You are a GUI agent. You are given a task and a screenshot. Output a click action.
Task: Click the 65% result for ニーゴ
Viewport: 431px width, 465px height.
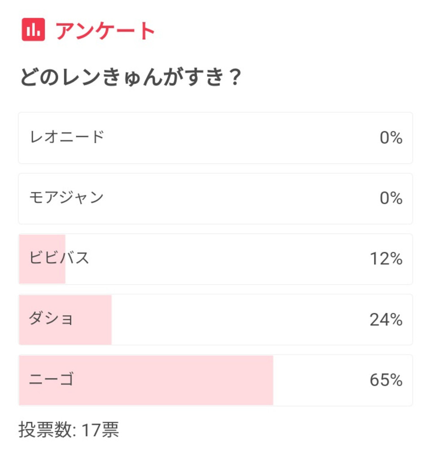click(x=386, y=381)
